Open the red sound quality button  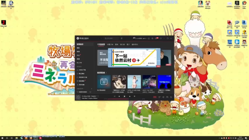155,97
